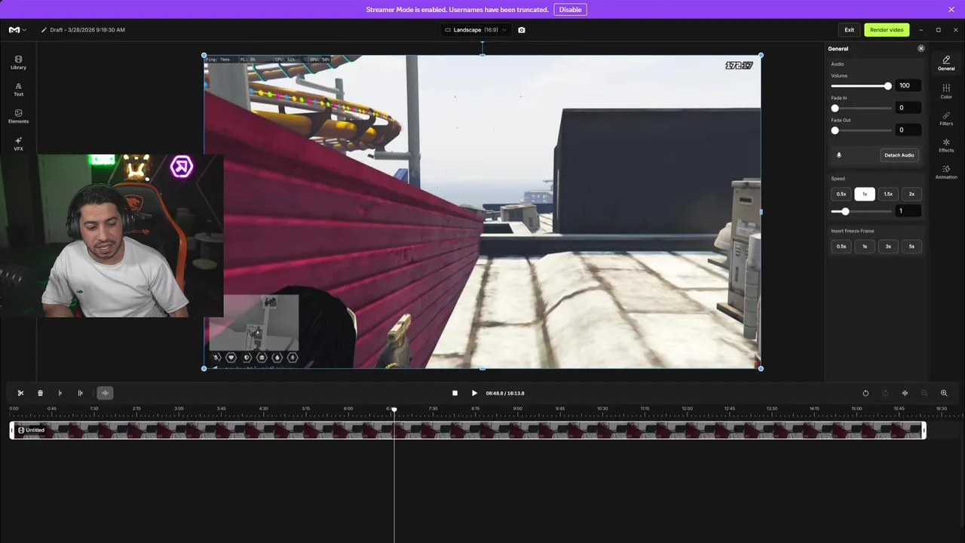Adjust the Fade In slider
The height and width of the screenshot is (543, 965).
tap(862, 108)
